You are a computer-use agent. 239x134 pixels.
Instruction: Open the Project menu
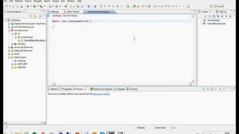(x=56, y=1)
